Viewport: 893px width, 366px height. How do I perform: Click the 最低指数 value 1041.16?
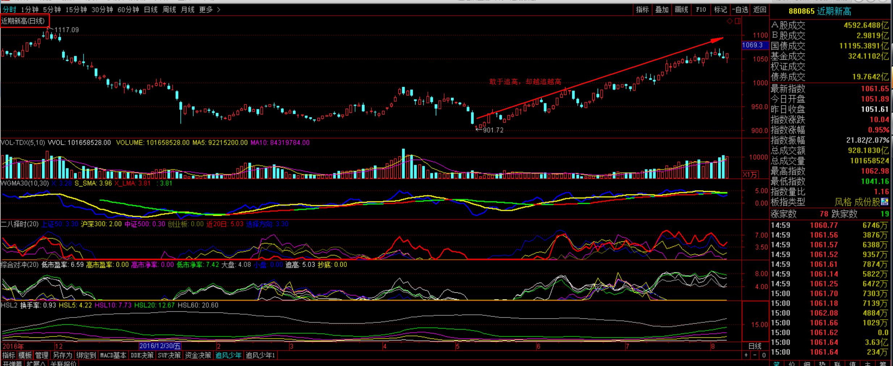tap(875, 181)
